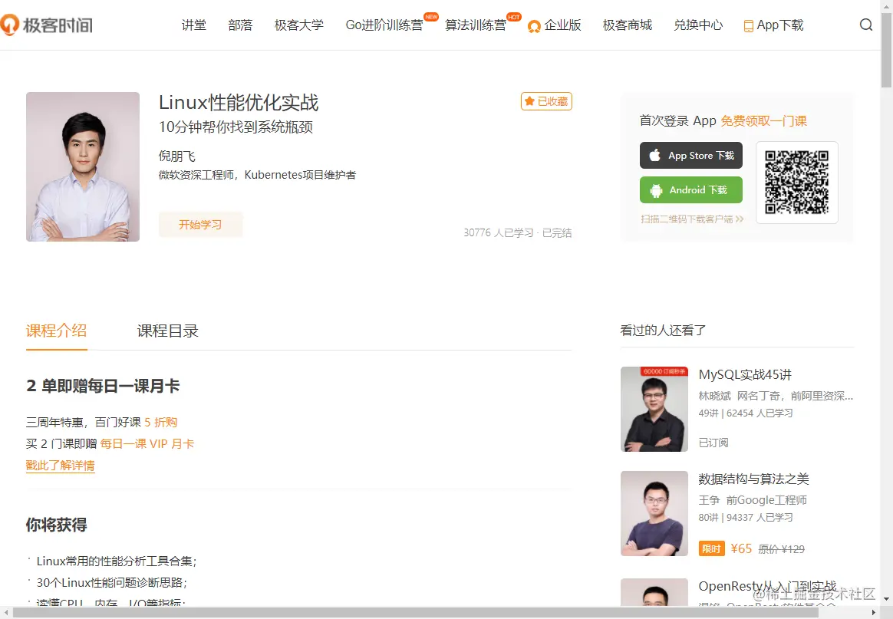Open Go进阶训练营 menu item
This screenshot has height=619, width=893.
pyautogui.click(x=384, y=25)
